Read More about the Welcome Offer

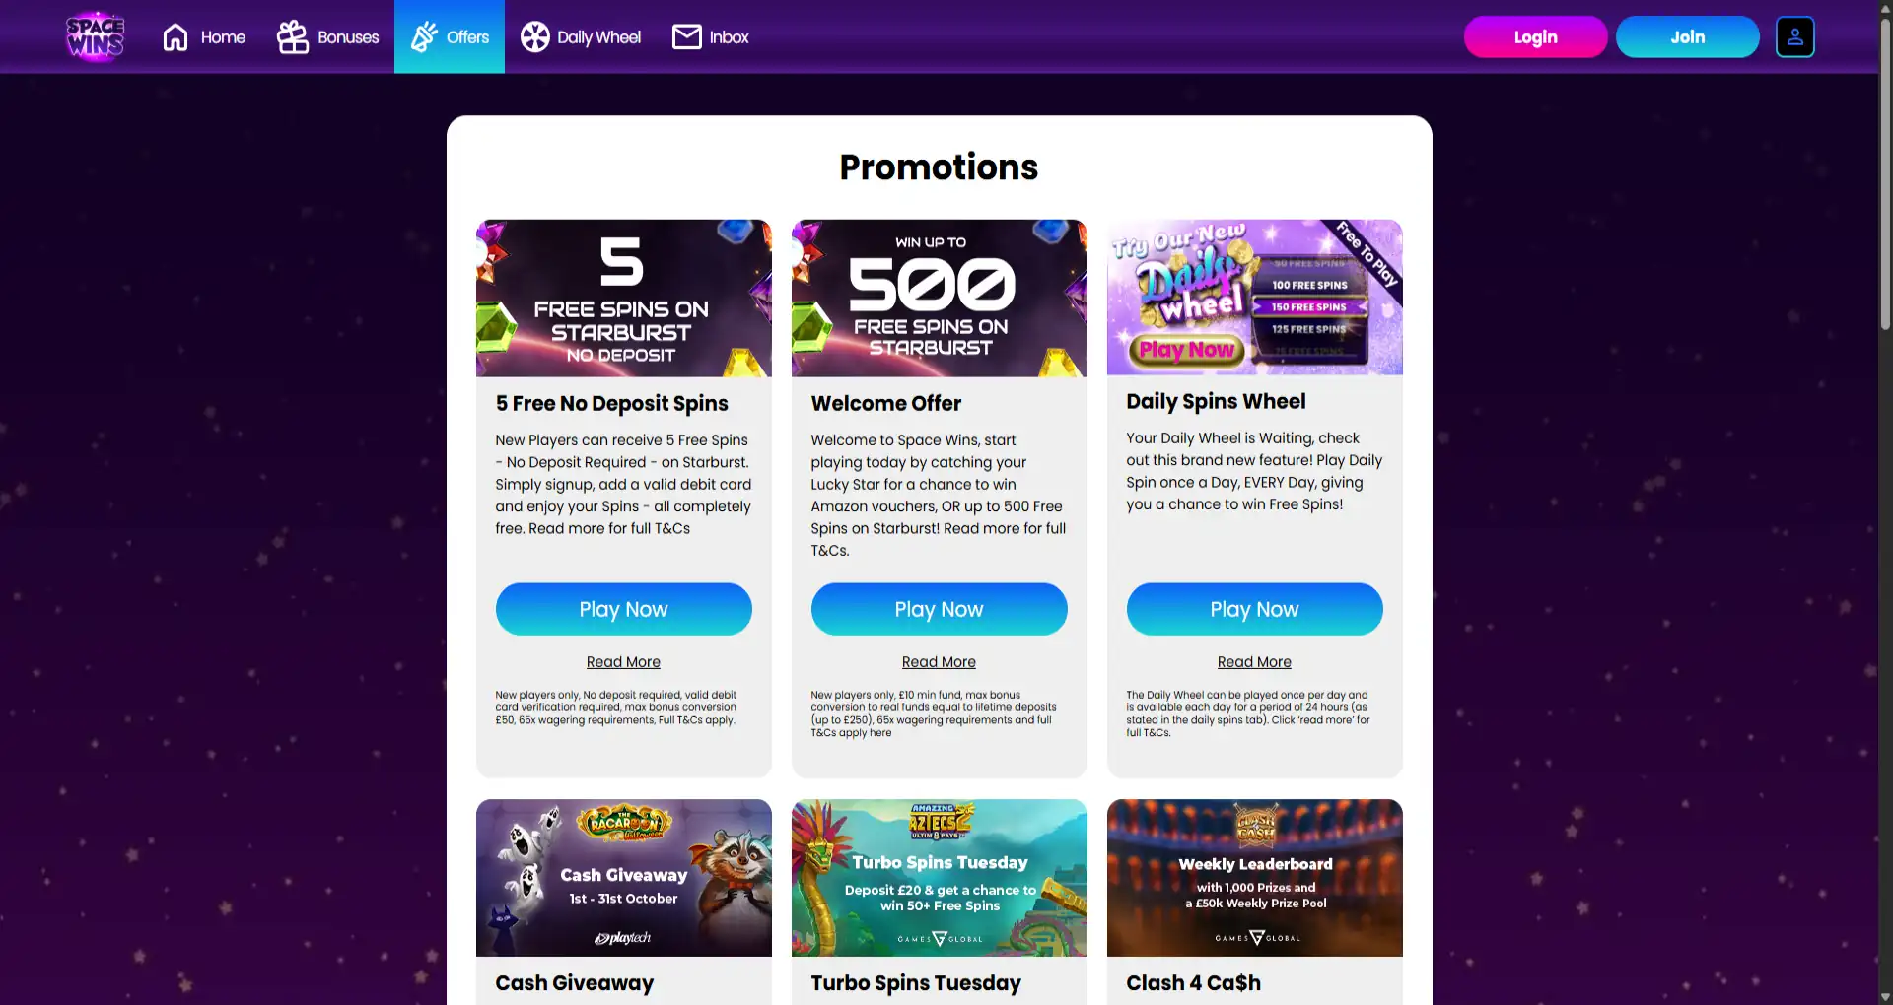939,662
